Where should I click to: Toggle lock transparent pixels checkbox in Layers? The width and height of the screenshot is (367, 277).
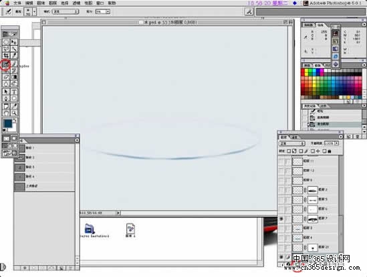[289, 152]
